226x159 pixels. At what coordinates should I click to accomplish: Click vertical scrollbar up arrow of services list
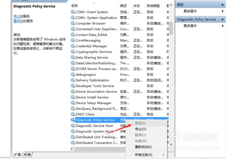coord(171,5)
